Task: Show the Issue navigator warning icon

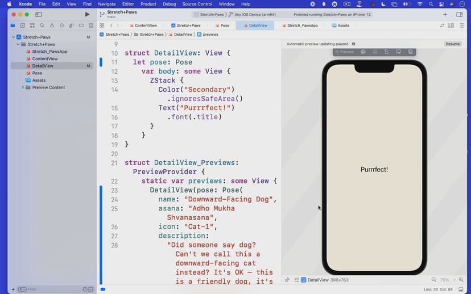Action: pyautogui.click(x=52, y=26)
